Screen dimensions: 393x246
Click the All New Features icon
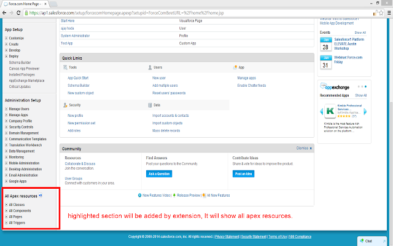click(x=204, y=196)
